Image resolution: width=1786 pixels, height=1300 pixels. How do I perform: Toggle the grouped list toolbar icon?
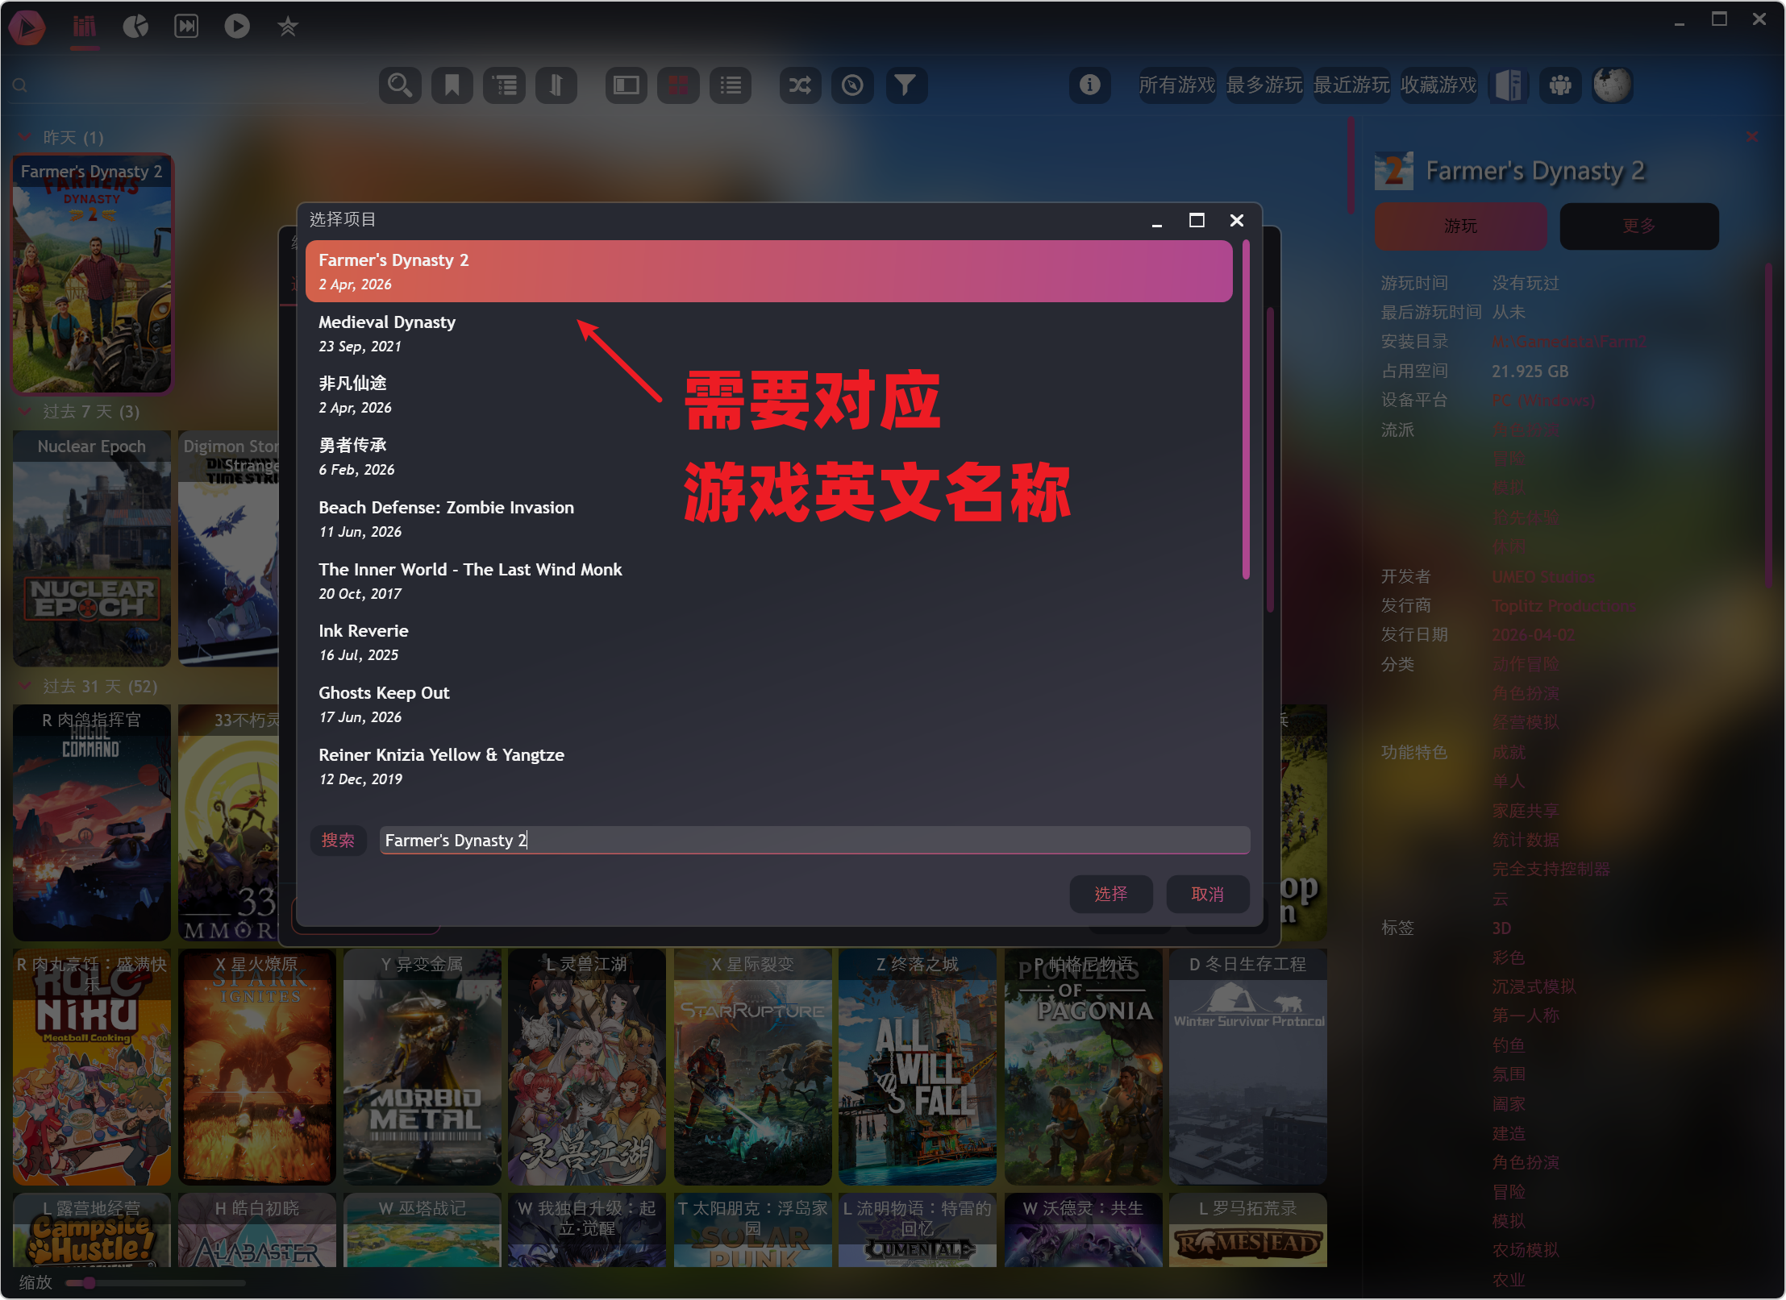pos(505,85)
